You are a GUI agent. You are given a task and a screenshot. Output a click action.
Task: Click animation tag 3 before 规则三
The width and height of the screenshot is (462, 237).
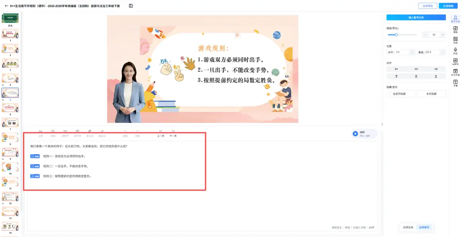pyautogui.click(x=35, y=176)
